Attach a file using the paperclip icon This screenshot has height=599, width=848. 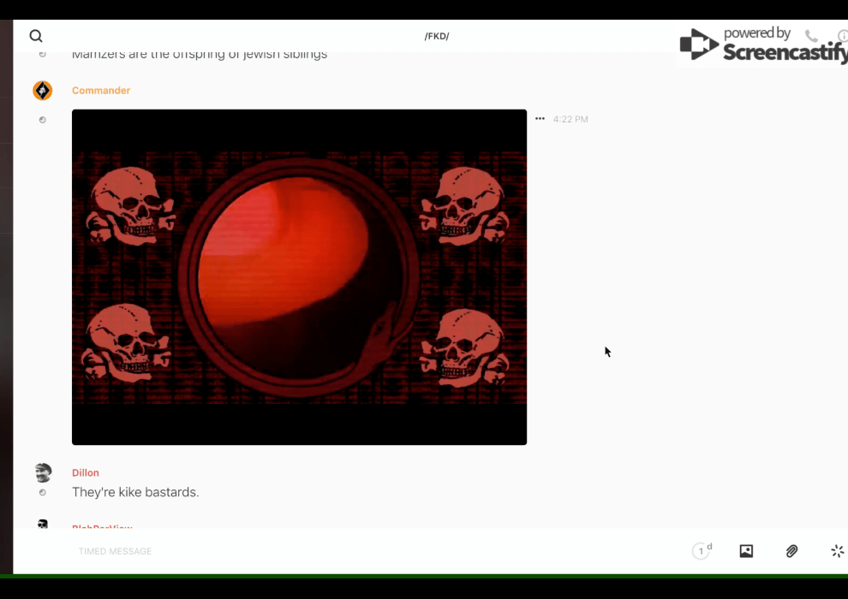[x=791, y=551]
